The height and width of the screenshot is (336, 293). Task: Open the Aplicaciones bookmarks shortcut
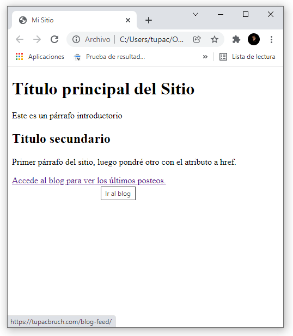click(40, 57)
